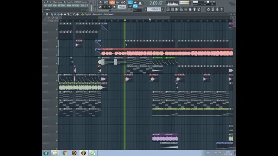Viewport: 278px width, 156px height.
Task: Open the VIEW menu
Action: pos(69,6)
